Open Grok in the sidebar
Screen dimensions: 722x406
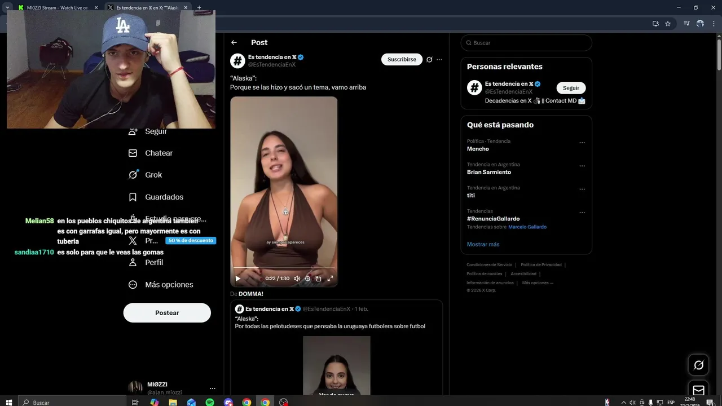click(145, 175)
